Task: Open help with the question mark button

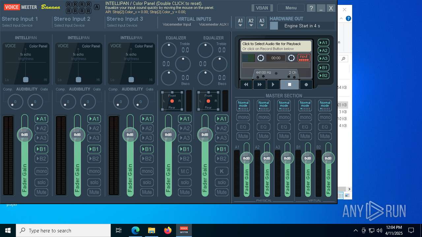Action: point(311,8)
